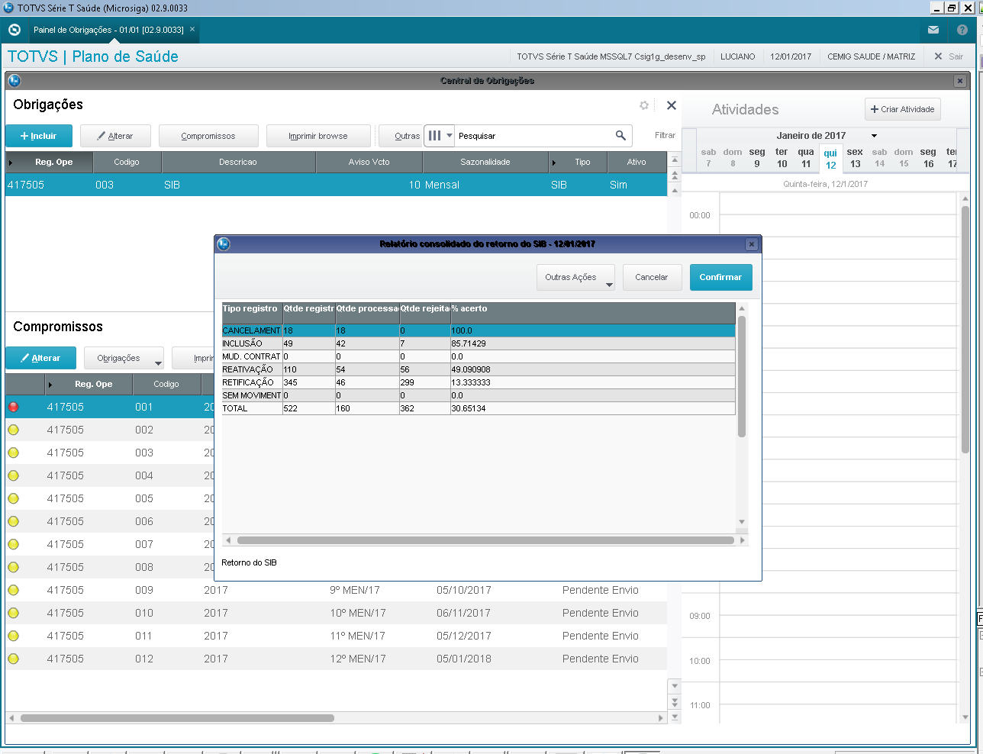
Task: Click Alterar button under Compromissos
Action: [x=41, y=358]
